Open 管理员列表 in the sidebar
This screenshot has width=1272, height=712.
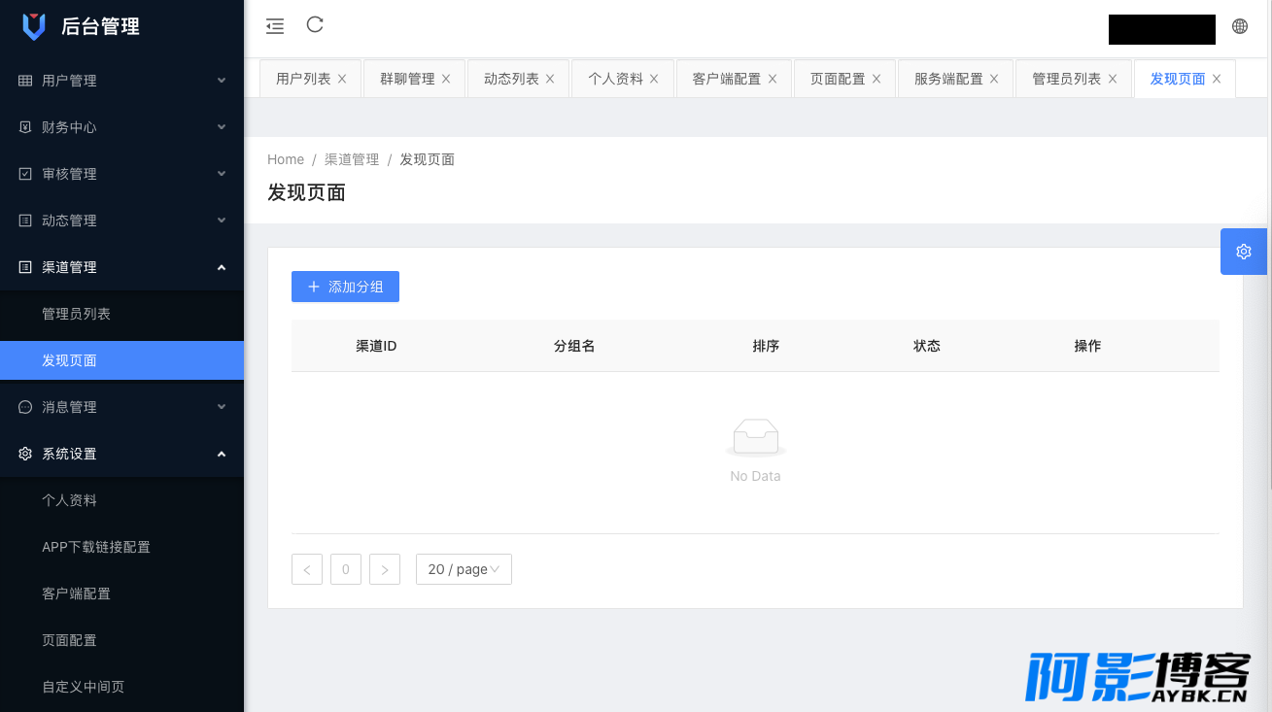(x=77, y=314)
